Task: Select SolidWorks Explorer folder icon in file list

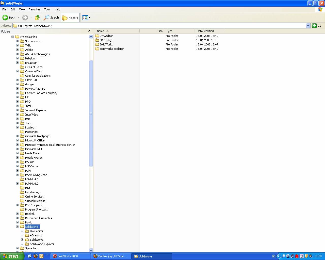Action: 97,49
